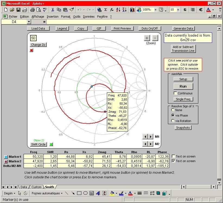Click the red trace color square
The height and width of the screenshot is (203, 223).
coord(31,50)
